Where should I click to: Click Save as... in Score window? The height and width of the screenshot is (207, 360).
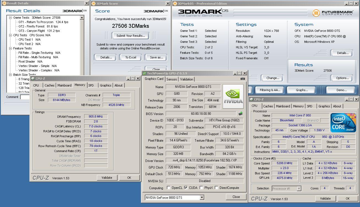click(x=157, y=57)
